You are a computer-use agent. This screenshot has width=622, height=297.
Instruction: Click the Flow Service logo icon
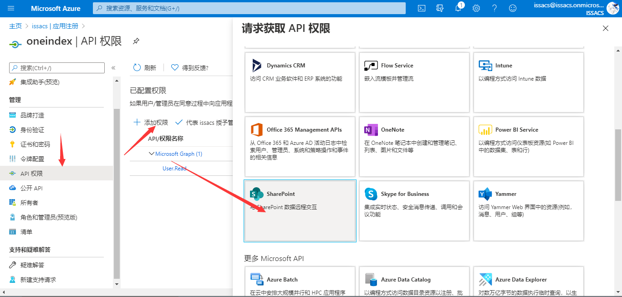[371, 66]
